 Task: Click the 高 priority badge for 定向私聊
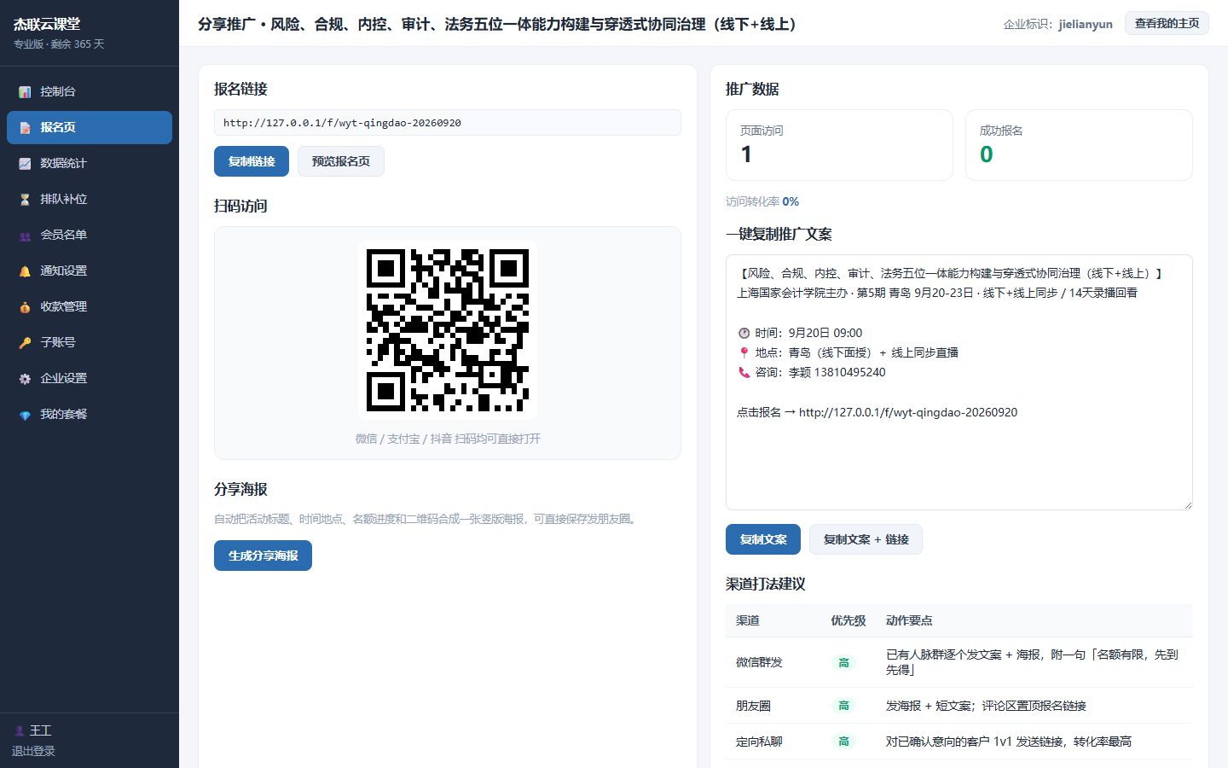[843, 742]
